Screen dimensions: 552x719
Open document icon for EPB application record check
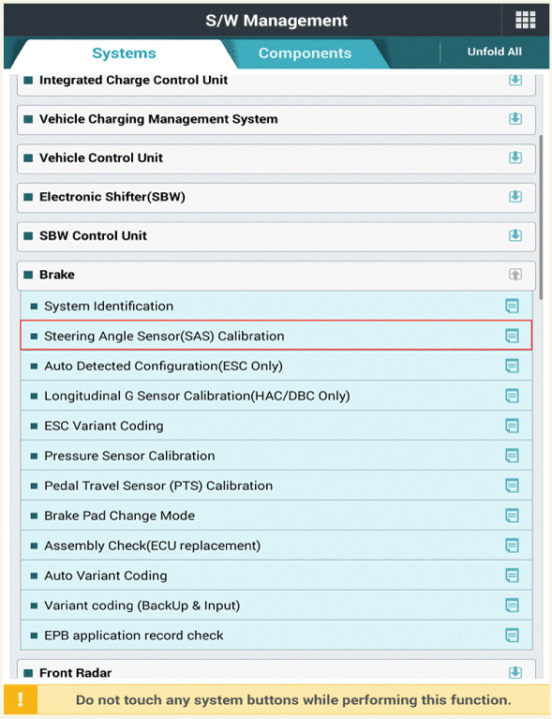tap(512, 635)
